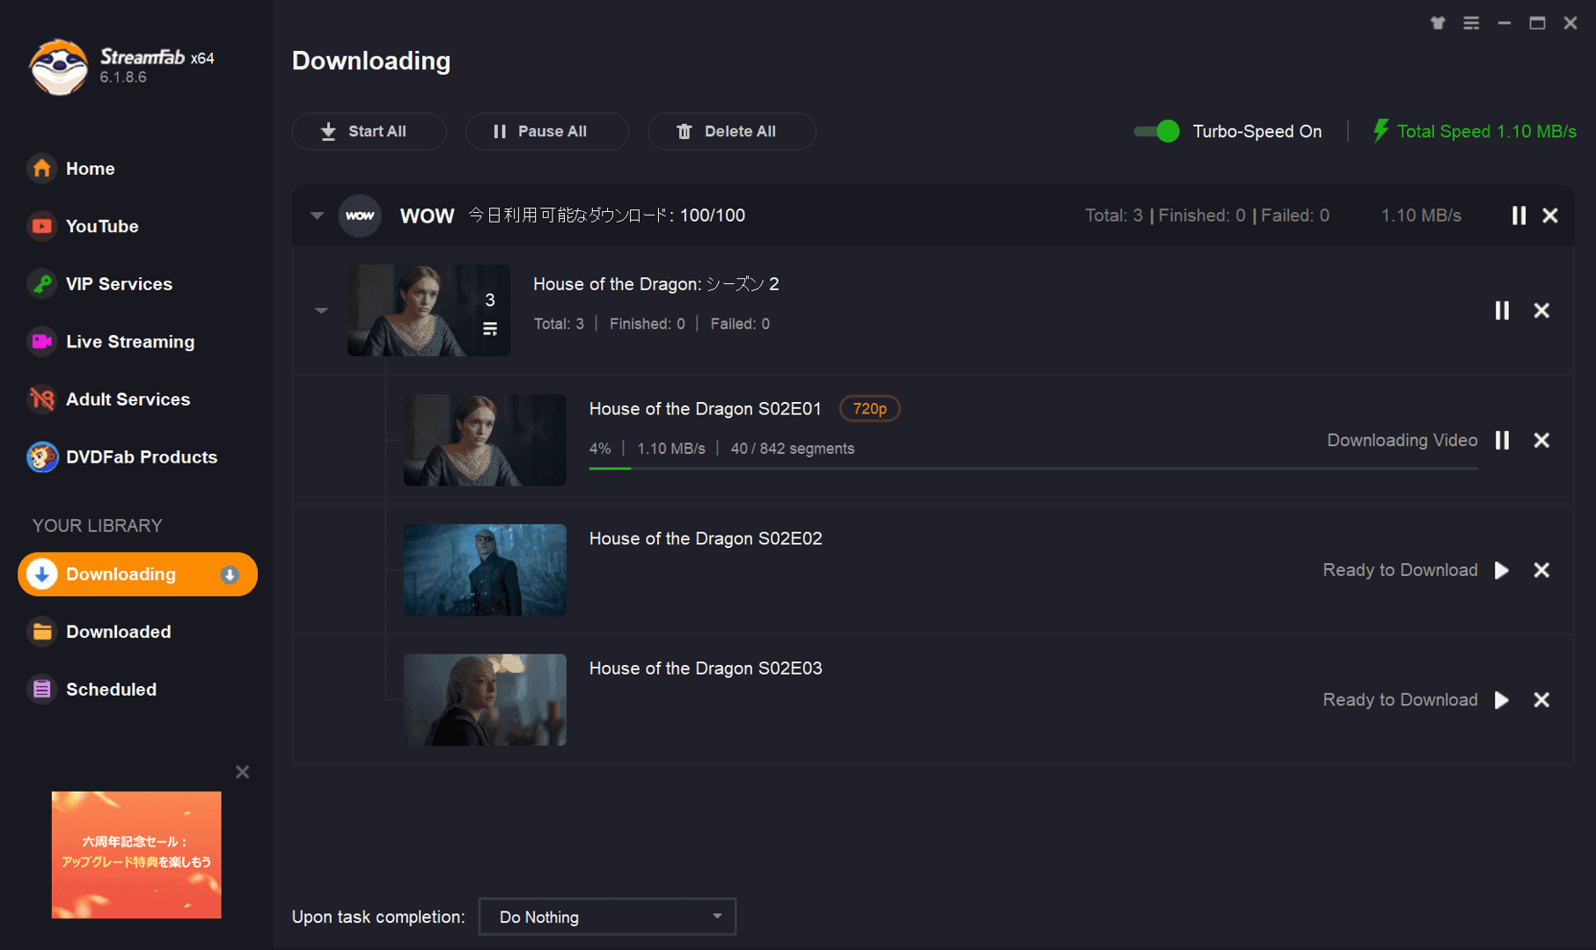
Task: Click the S02E03 episode thumbnail
Action: point(485,699)
